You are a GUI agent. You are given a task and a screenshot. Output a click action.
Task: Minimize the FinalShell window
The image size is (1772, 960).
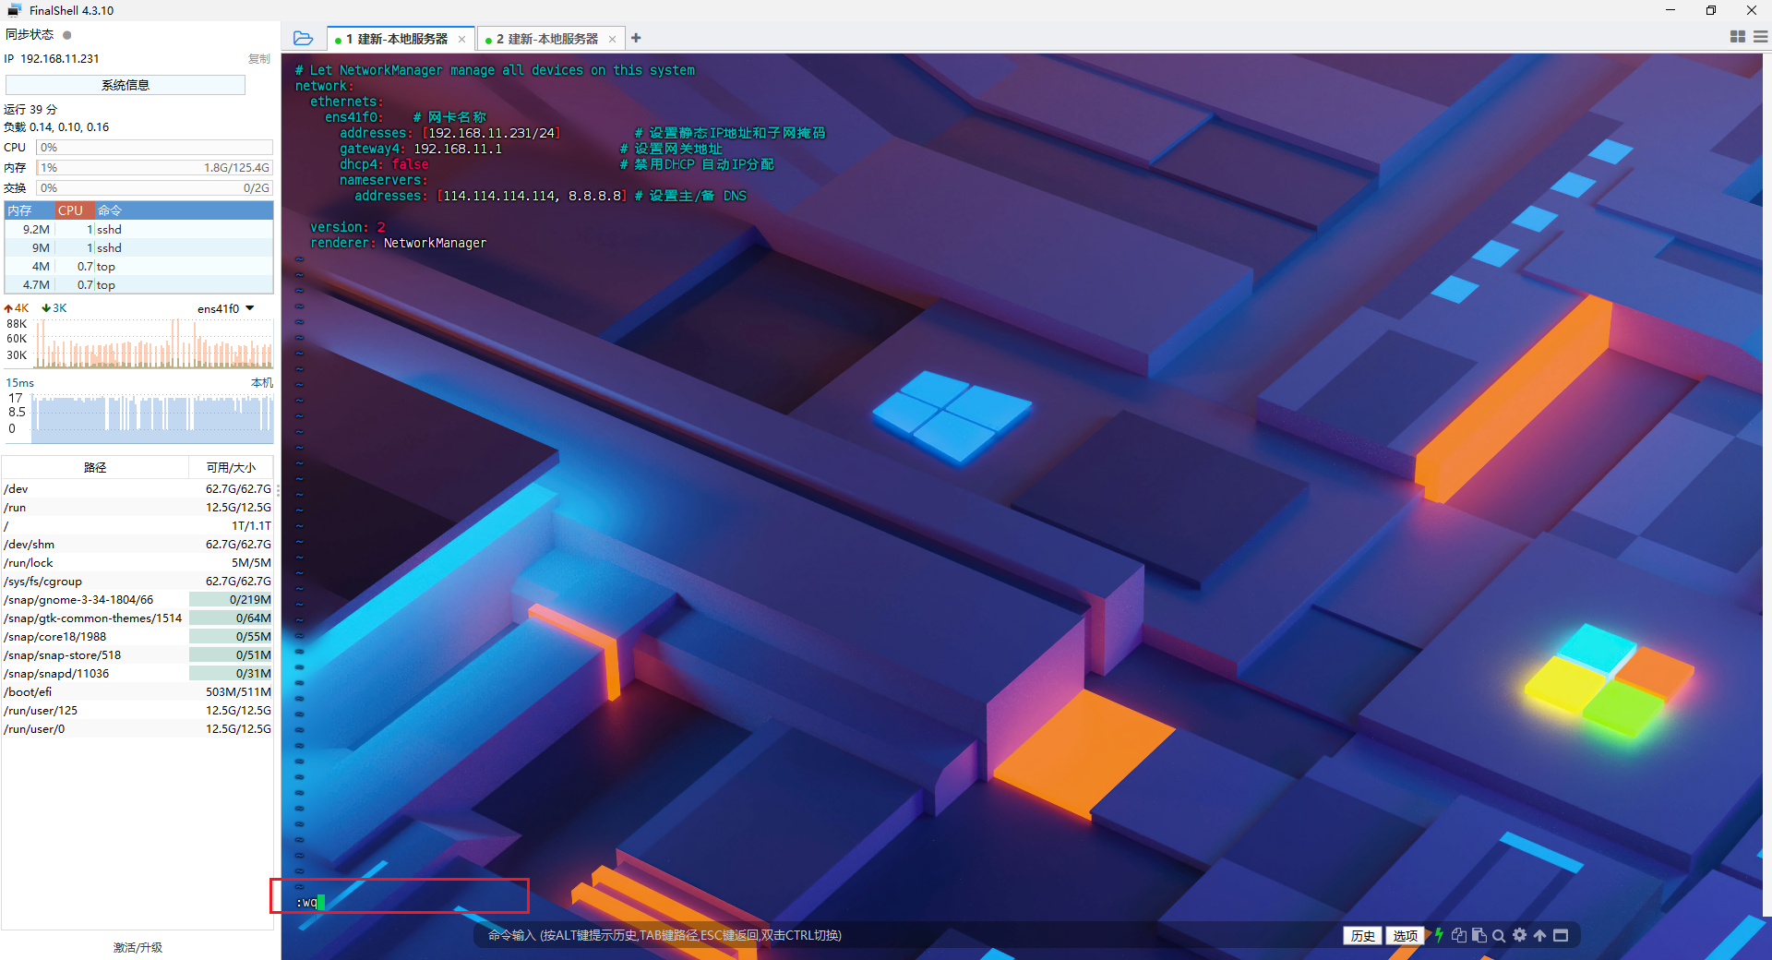1670,10
